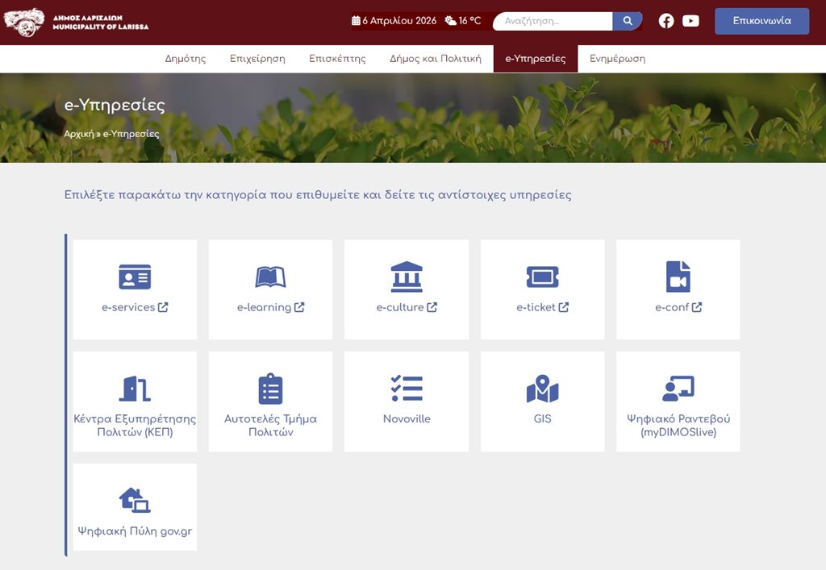This screenshot has height=570, width=826.
Task: Click the e-conf video file icon
Action: pyautogui.click(x=678, y=277)
